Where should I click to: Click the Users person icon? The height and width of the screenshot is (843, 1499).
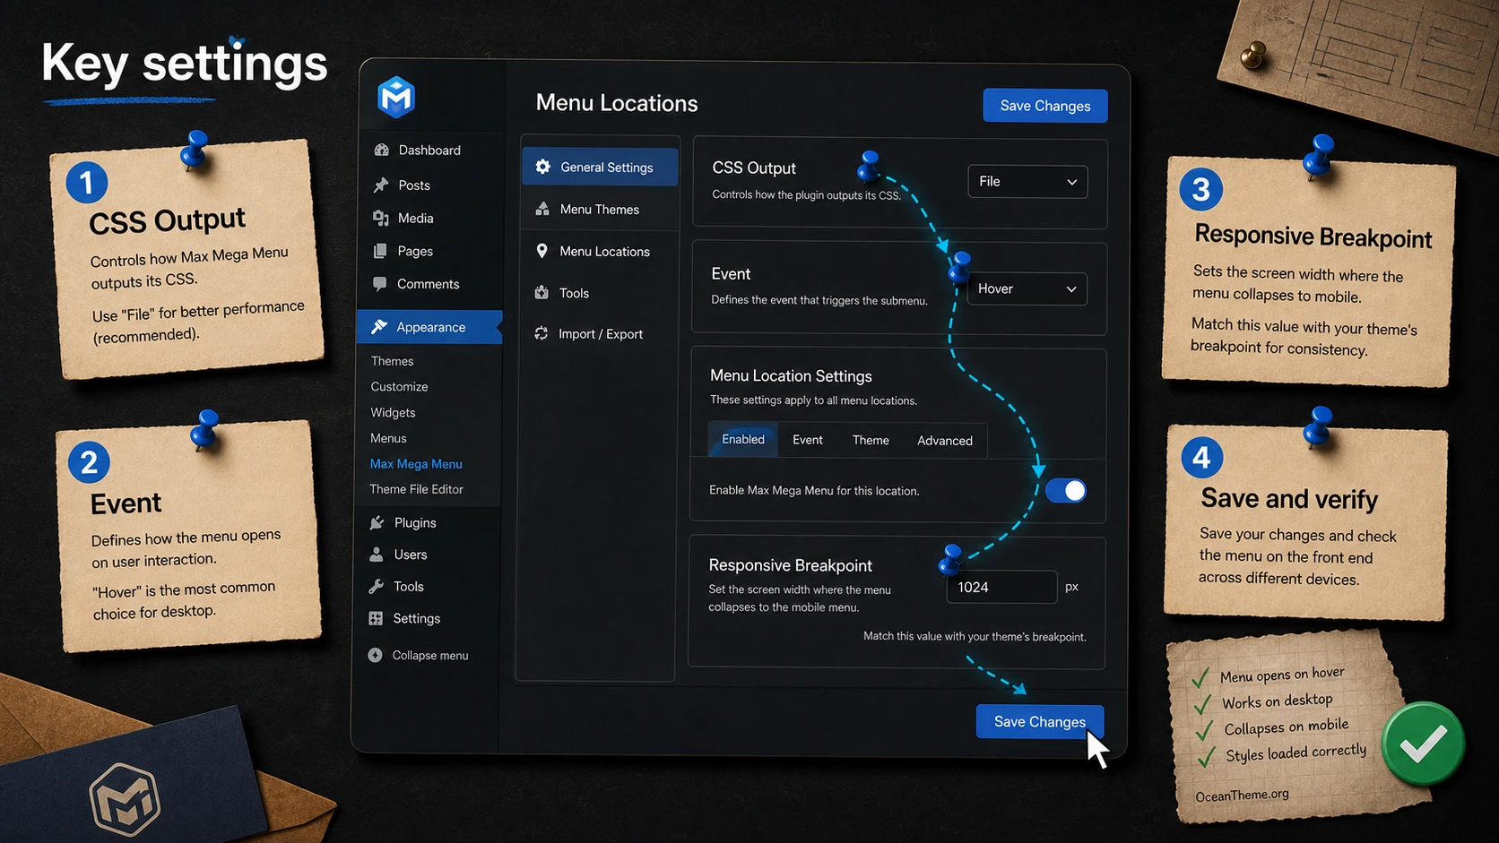(377, 555)
